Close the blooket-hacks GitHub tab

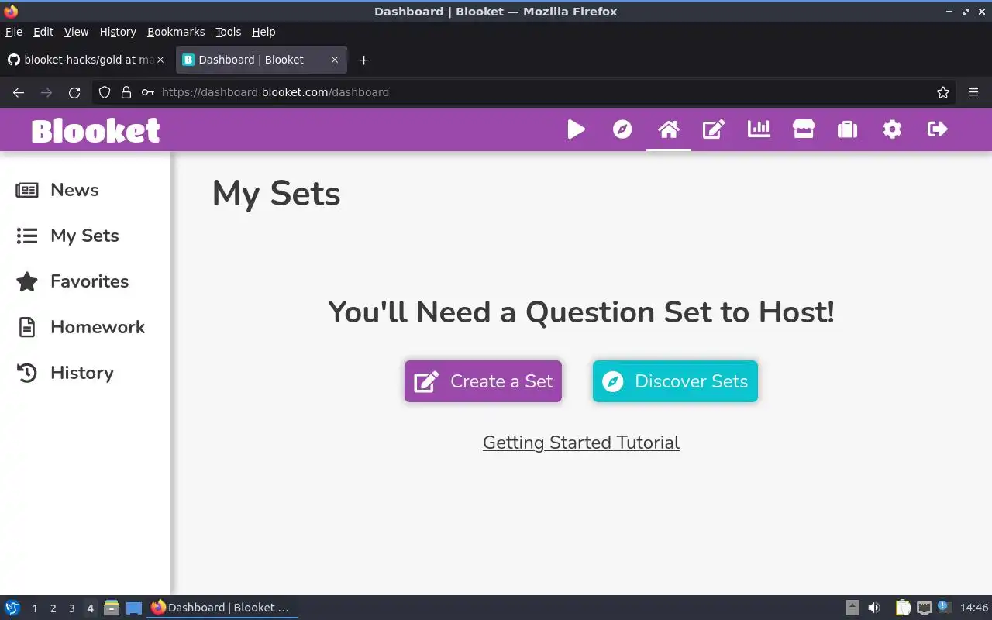[160, 60]
